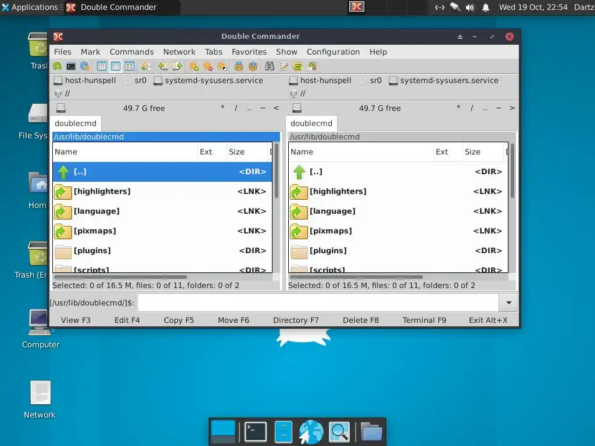595x446 pixels.
Task: Click the command line input field
Action: pyautogui.click(x=318, y=303)
